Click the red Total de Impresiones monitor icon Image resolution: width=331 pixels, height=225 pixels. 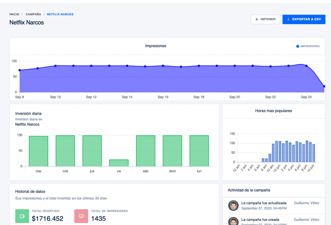81,216
